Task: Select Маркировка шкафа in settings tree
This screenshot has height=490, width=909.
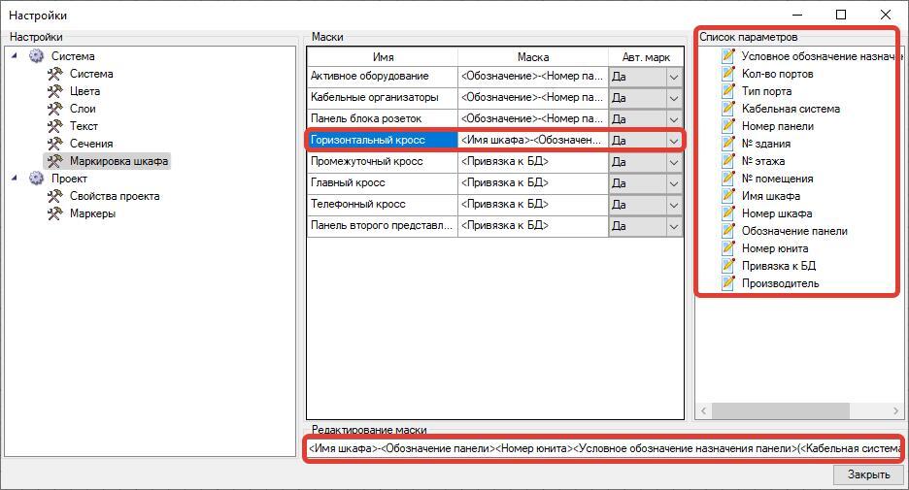Action: coord(118,161)
